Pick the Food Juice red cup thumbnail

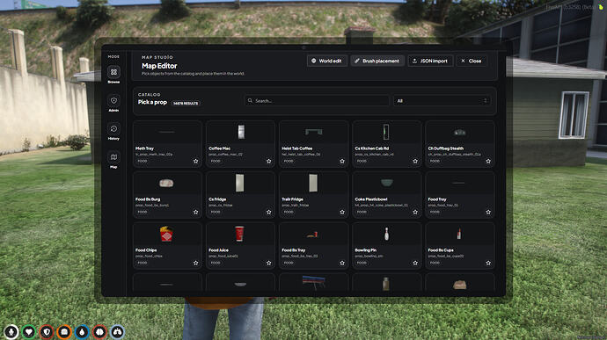(x=240, y=234)
